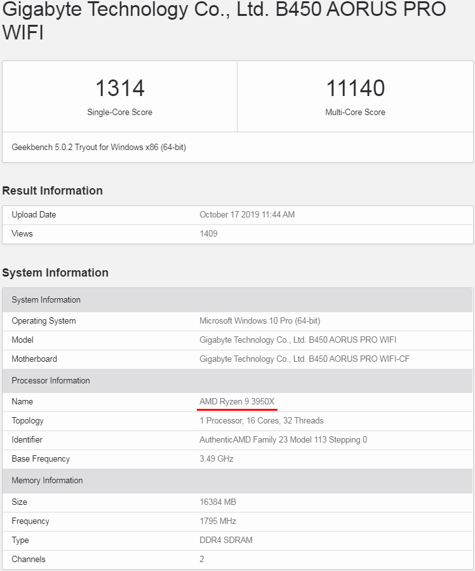
Task: Click the Motherboard row label
Action: click(x=34, y=359)
